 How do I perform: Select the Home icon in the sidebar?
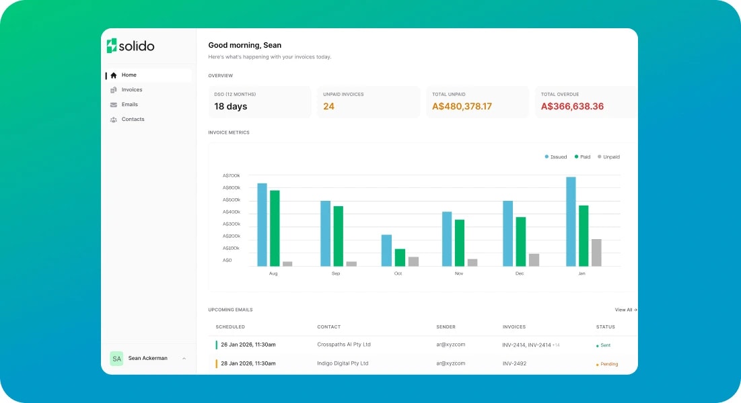pyautogui.click(x=114, y=75)
